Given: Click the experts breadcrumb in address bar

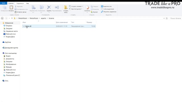Looking at the screenshot, I should click(x=43, y=18).
